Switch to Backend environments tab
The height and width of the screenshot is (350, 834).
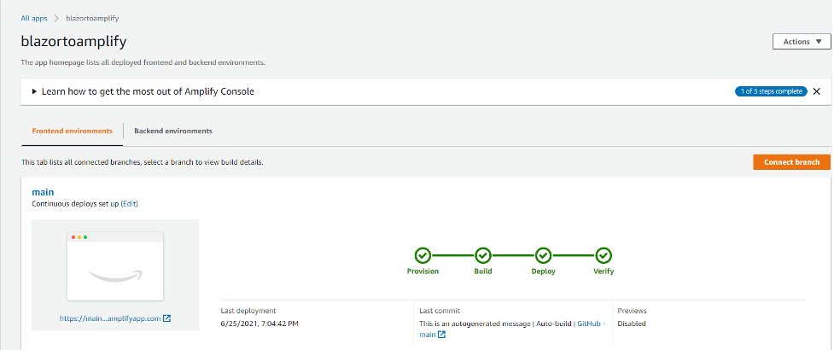coord(173,131)
